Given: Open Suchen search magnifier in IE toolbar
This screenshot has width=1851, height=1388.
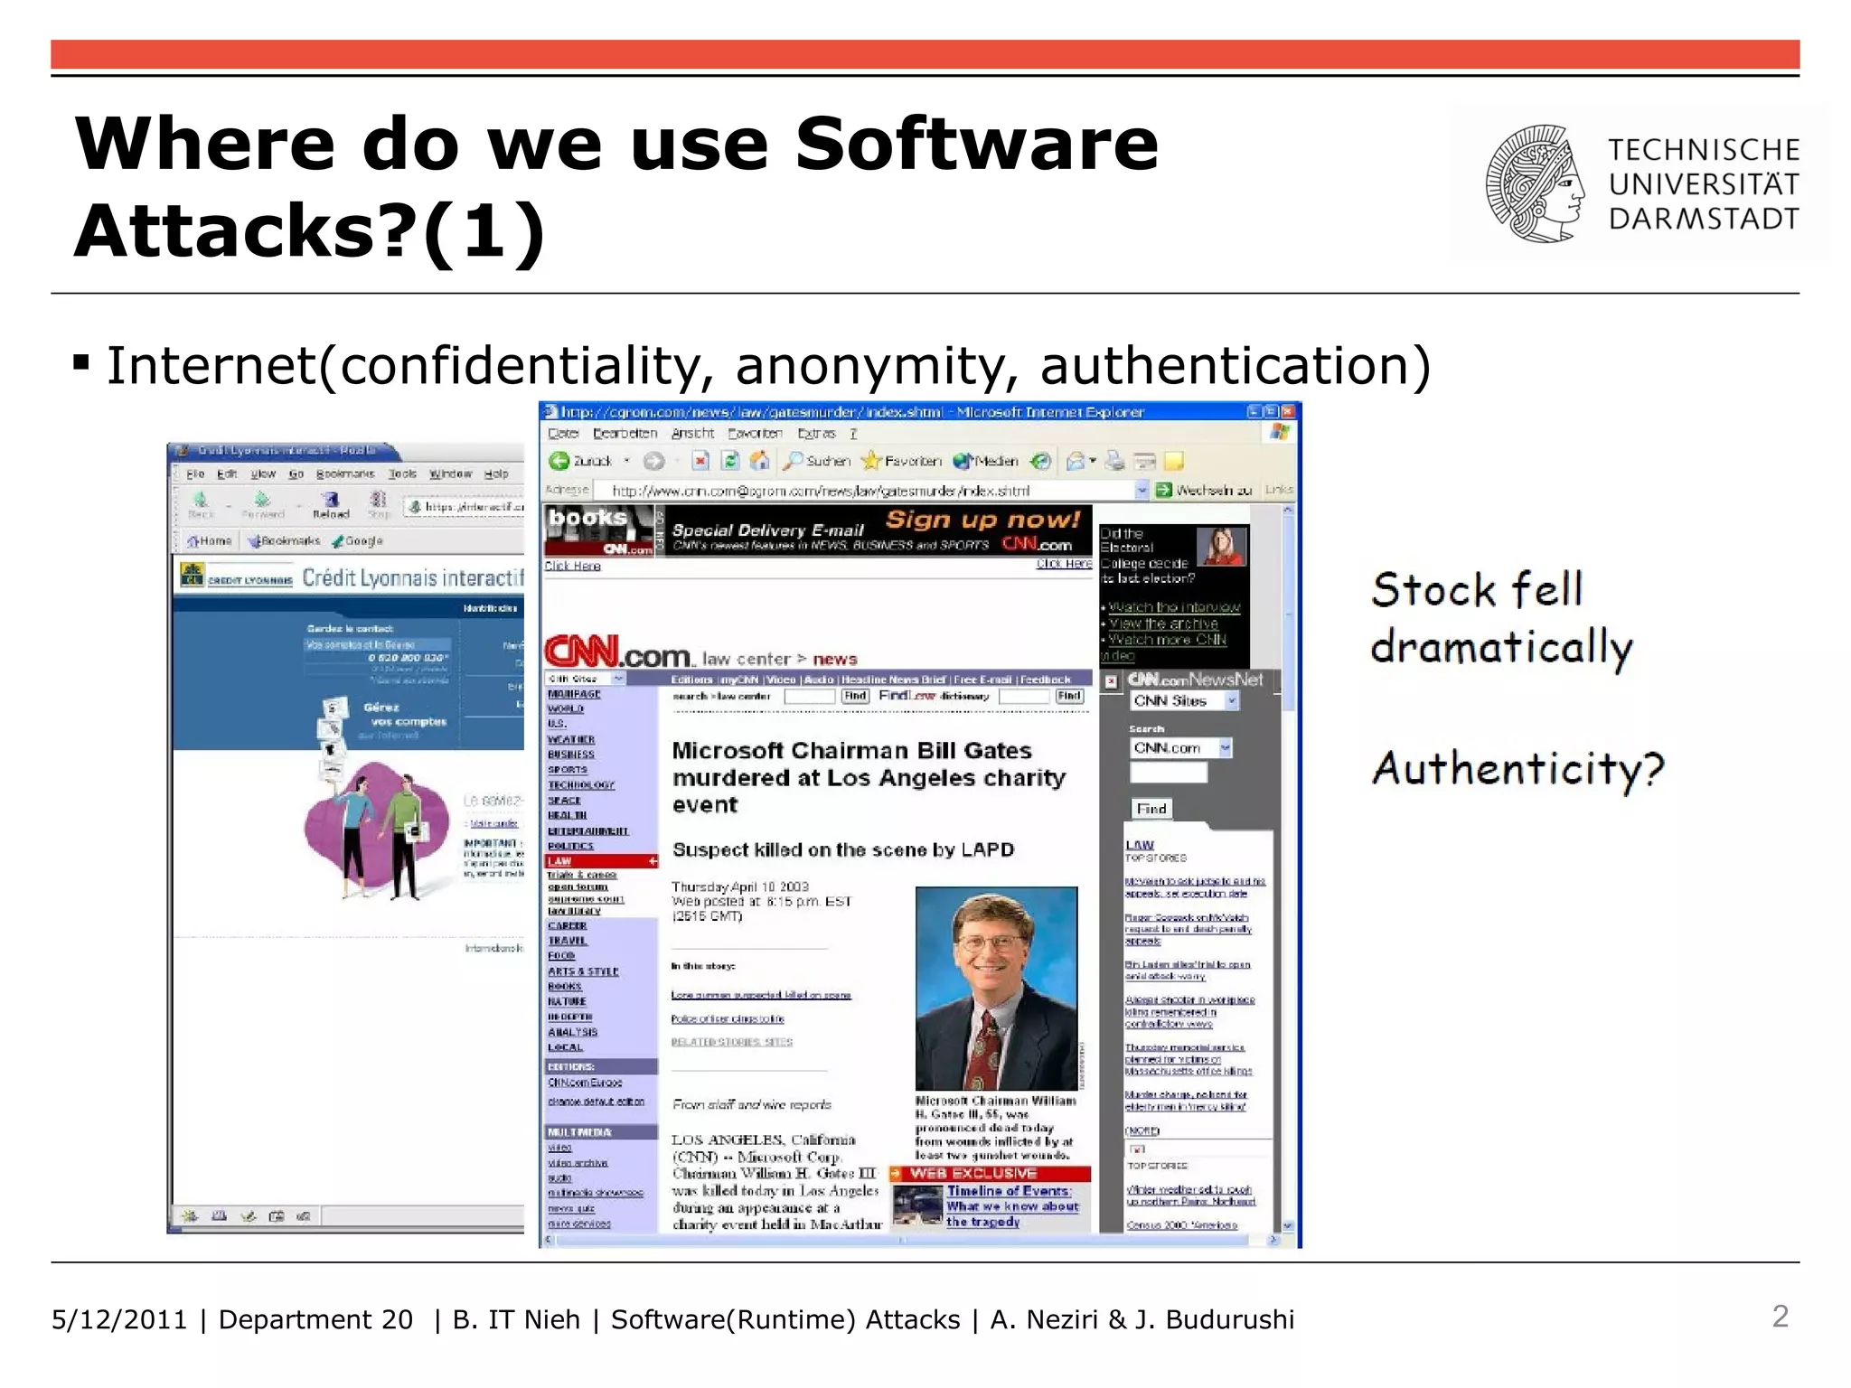Looking at the screenshot, I should coord(794,462).
